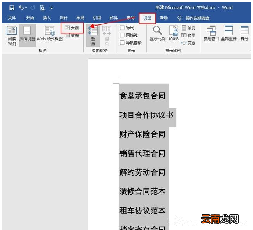Click the text 解约劳动合同

(142, 172)
